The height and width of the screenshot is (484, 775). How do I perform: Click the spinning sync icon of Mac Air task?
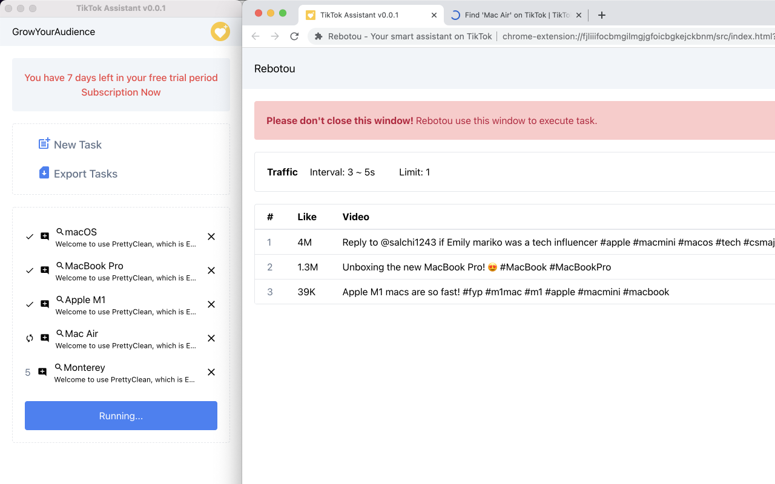point(30,338)
